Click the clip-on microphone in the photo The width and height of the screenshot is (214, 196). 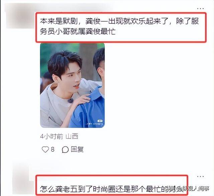point(71,101)
